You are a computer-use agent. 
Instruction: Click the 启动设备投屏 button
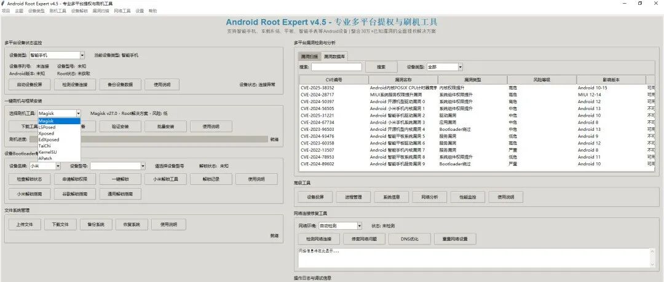(30, 85)
